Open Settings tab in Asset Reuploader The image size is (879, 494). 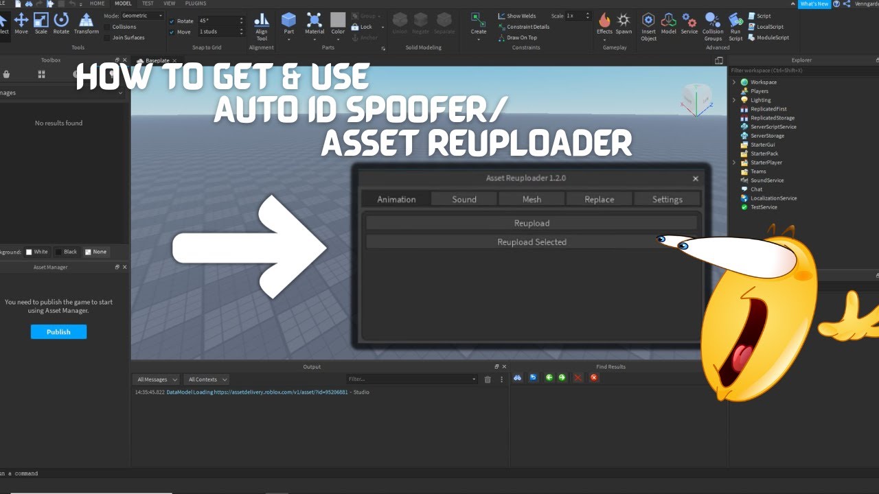(667, 199)
